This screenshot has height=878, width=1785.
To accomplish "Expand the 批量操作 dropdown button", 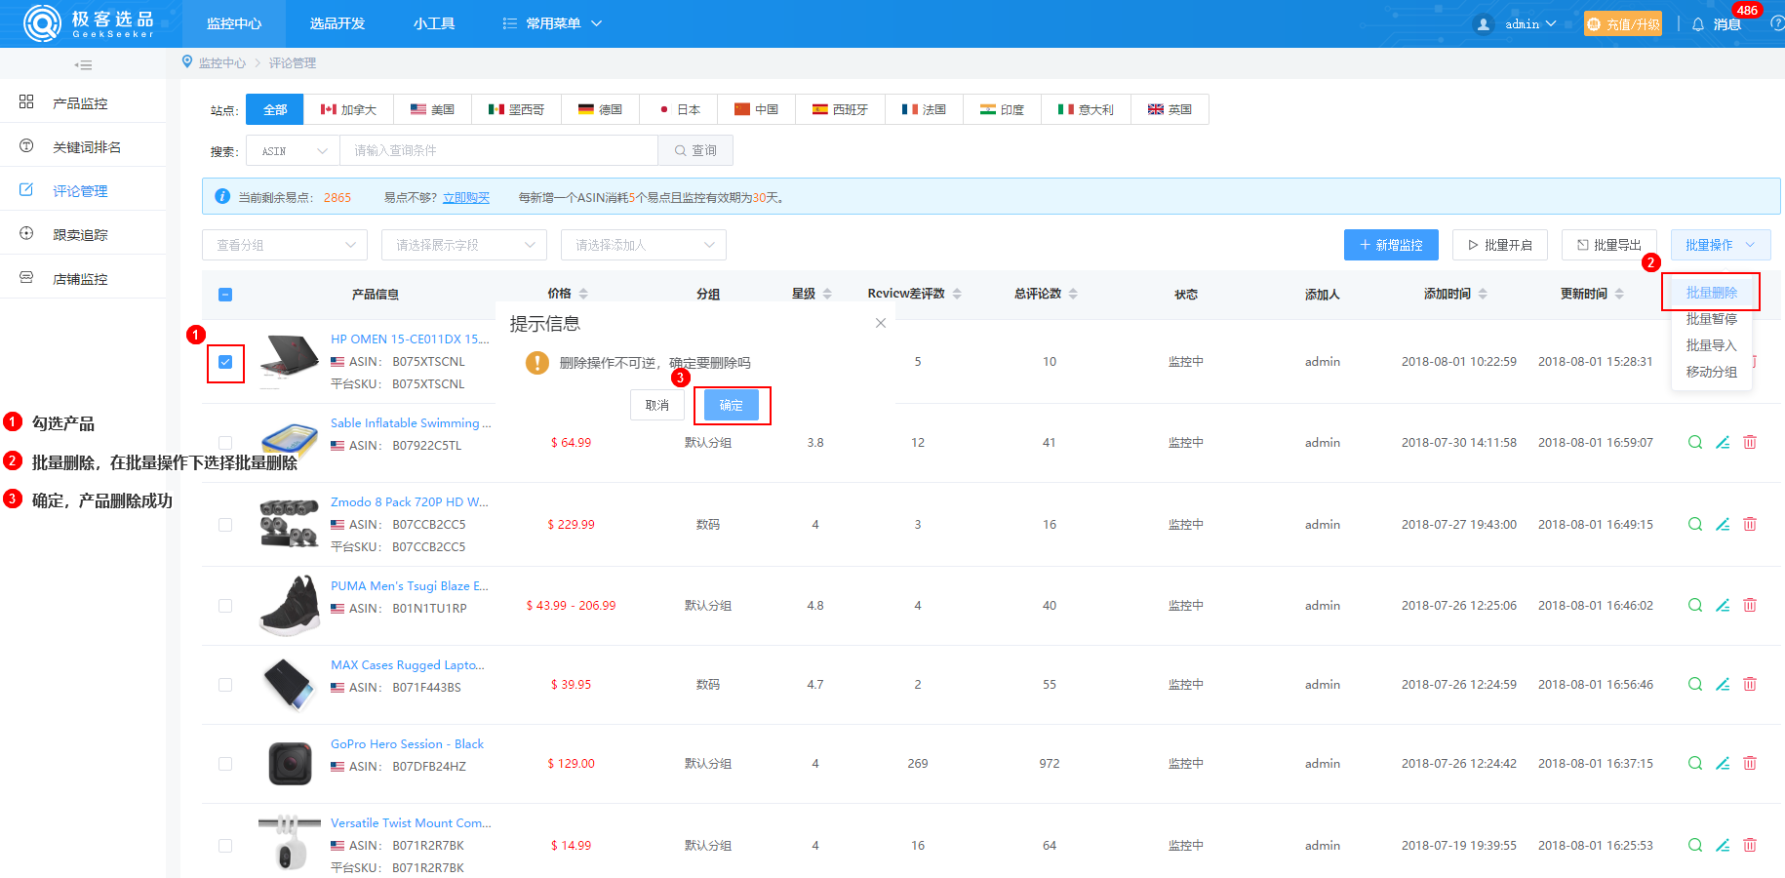I will click(x=1721, y=245).
